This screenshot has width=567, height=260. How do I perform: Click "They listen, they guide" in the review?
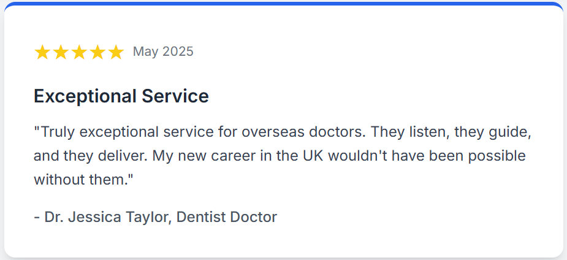click(451, 132)
